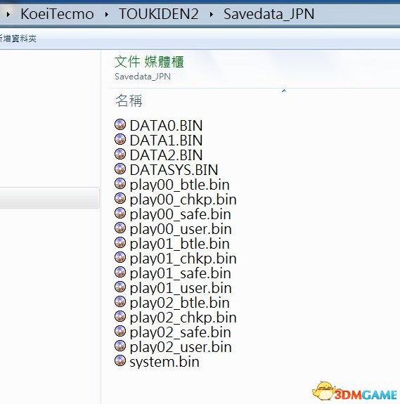
Task: Select the system.bin file icon
Action: (x=120, y=360)
